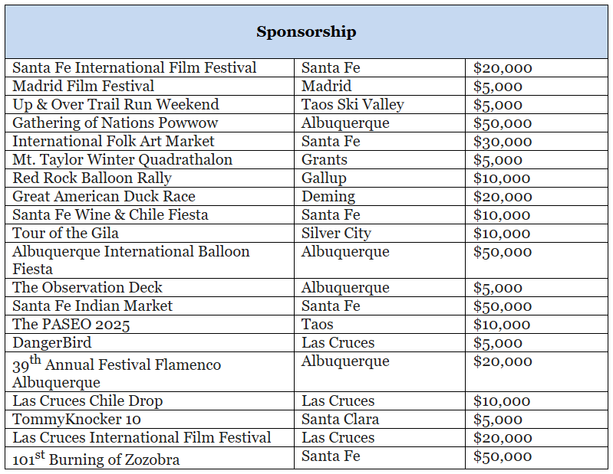Select the Tour of the Gila cell
This screenshot has height=474, width=613.
pos(66,233)
